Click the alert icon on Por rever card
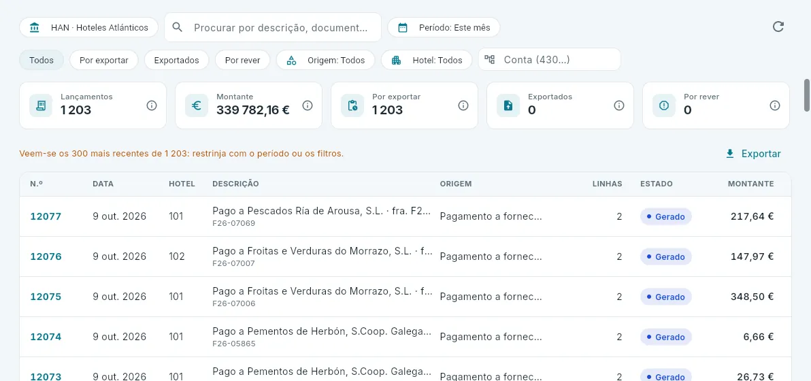This screenshot has width=811, height=381. pos(663,105)
